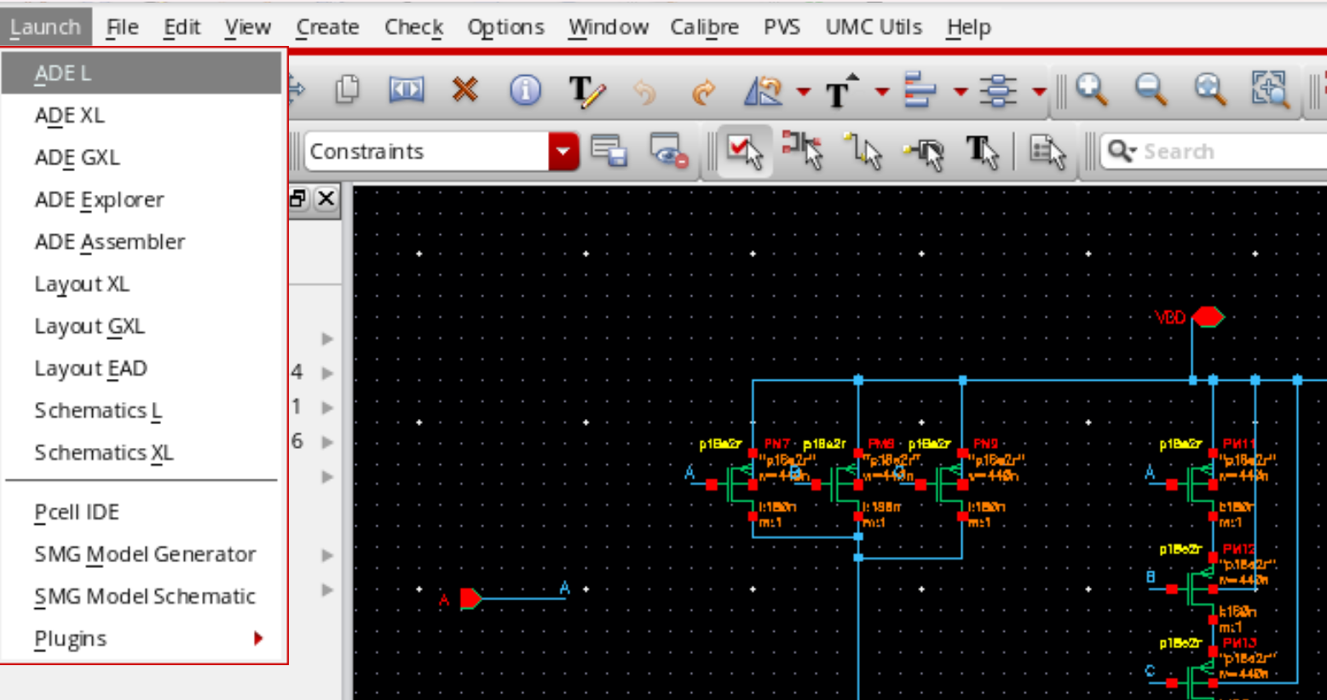Open the File menu
This screenshot has width=1327, height=700.
(122, 27)
